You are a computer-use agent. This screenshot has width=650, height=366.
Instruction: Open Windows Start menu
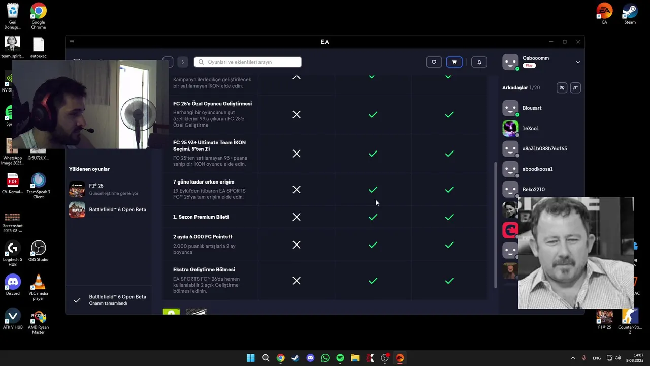point(250,358)
